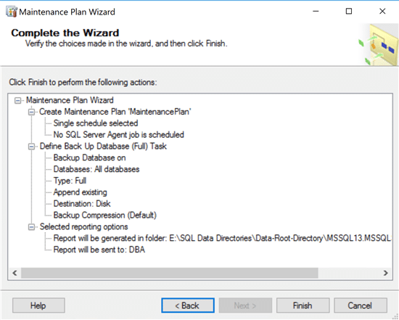Viewport: 399px width, 320px height.
Task: Click the horizontal scrollbar thumb
Action: (170, 273)
